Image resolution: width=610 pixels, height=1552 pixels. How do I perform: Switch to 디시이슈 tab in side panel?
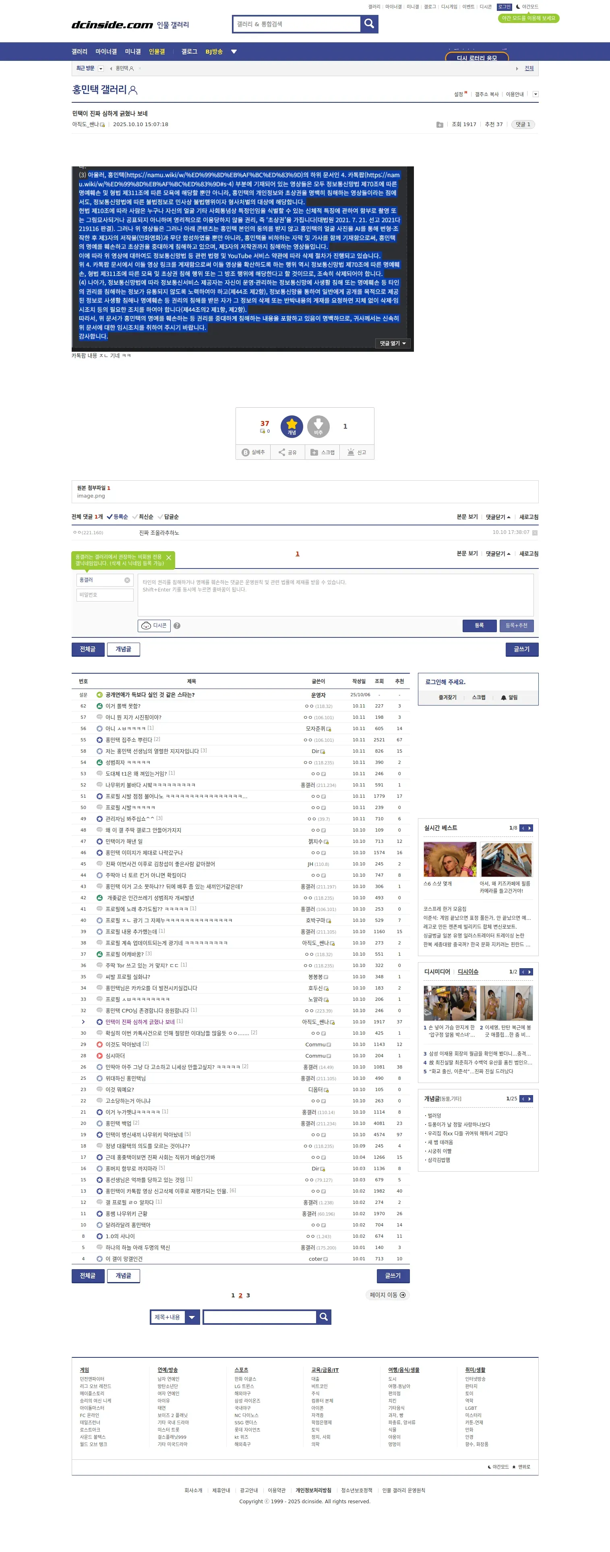pos(468,972)
